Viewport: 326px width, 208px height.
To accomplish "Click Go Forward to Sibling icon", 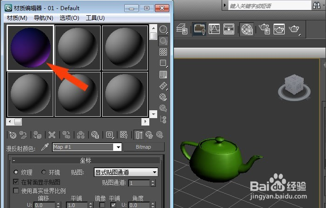I will tap(160, 135).
